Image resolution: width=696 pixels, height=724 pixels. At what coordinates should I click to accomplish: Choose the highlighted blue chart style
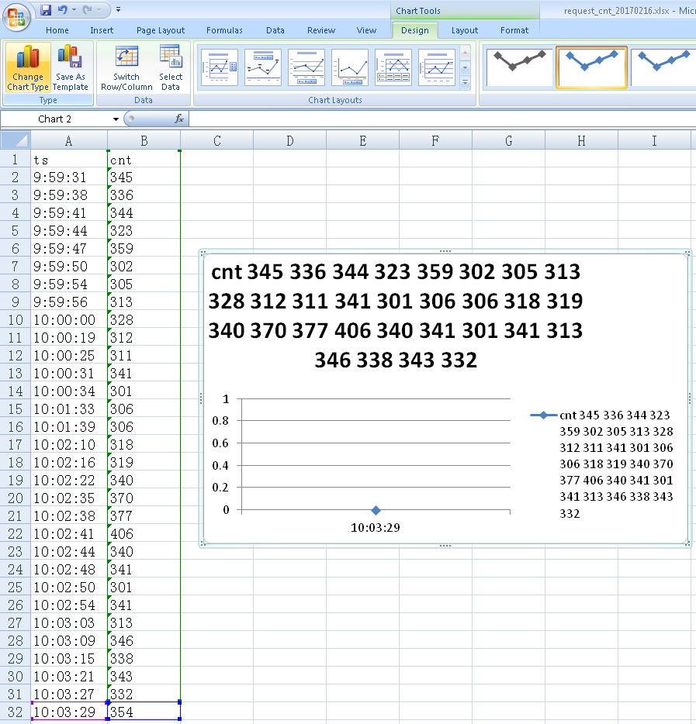coord(591,67)
